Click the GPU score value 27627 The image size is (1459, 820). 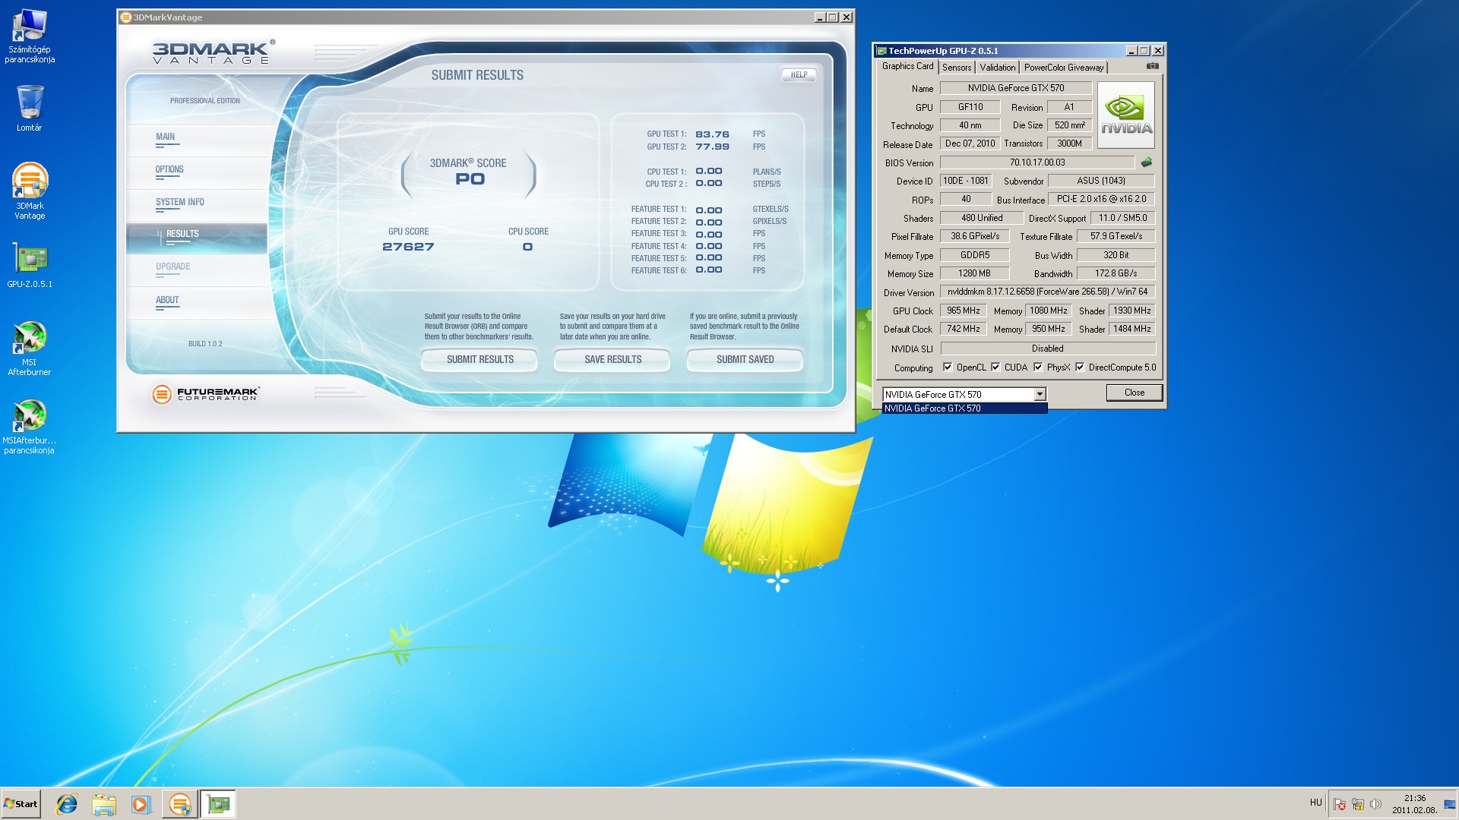pyautogui.click(x=408, y=247)
